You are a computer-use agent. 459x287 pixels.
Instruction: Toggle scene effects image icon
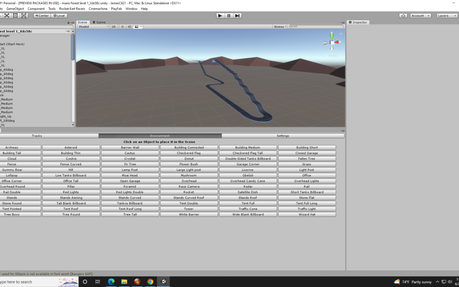(x=136, y=27)
